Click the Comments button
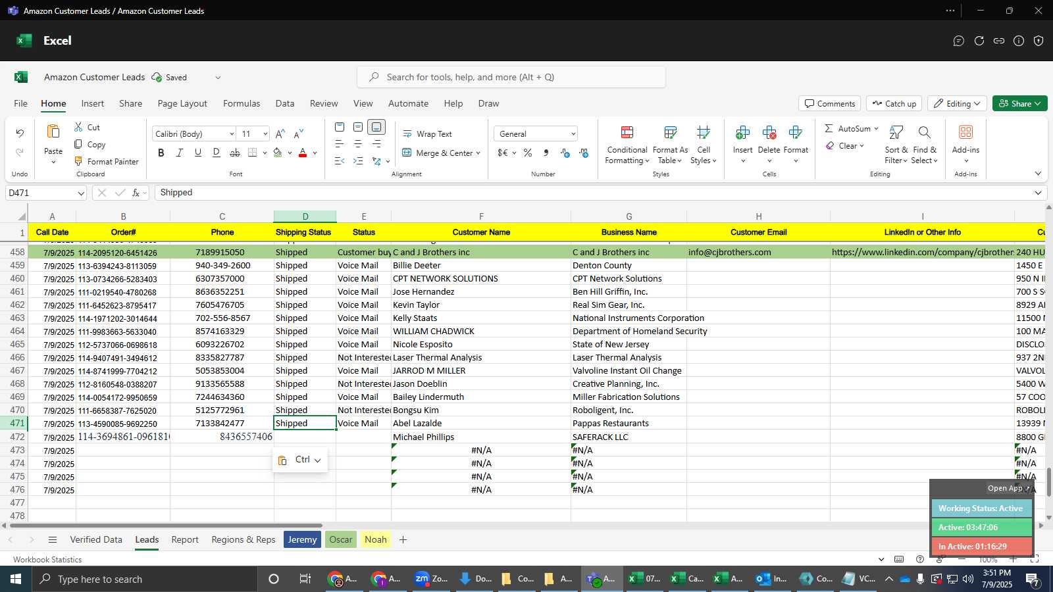The image size is (1053, 592). point(830,103)
